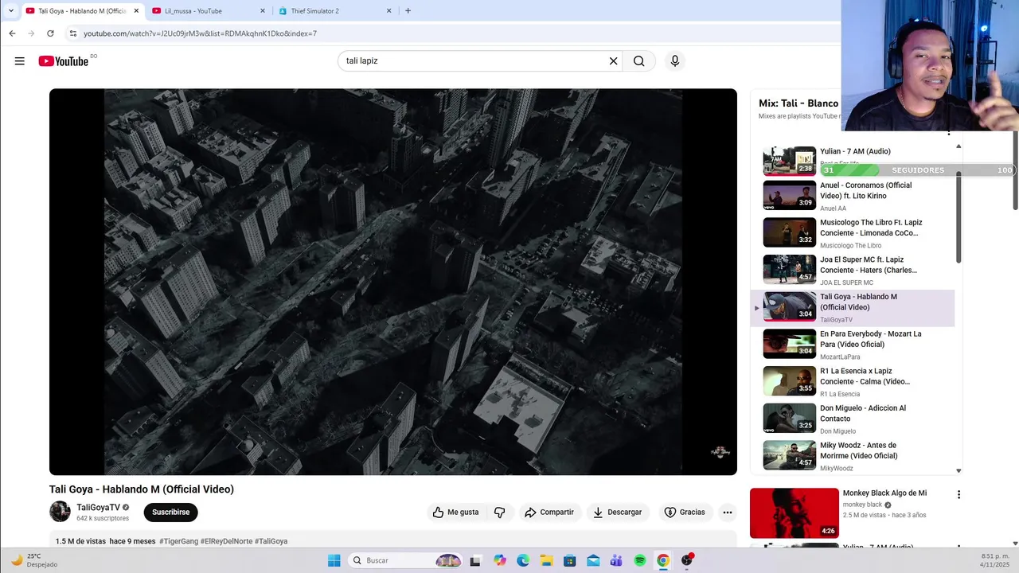Viewport: 1019px width, 573px height.
Task: Start voice search with the microphone icon
Action: 675,61
